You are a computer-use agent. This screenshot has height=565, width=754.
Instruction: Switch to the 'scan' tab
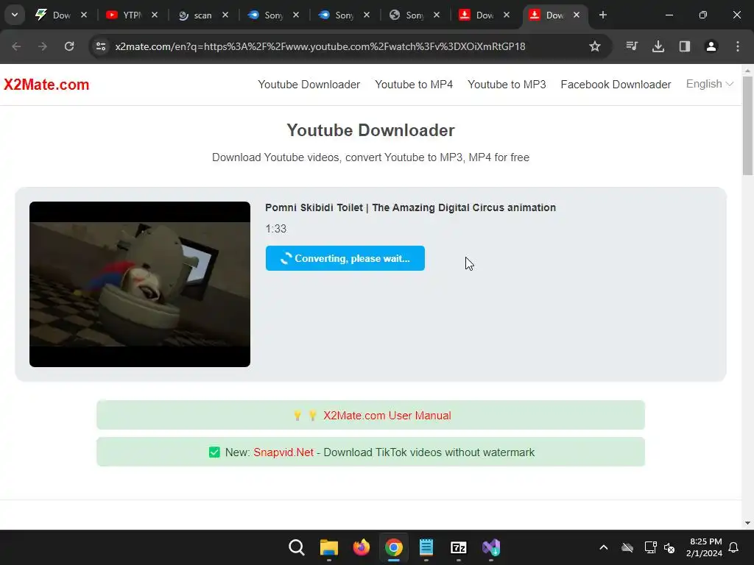point(194,15)
